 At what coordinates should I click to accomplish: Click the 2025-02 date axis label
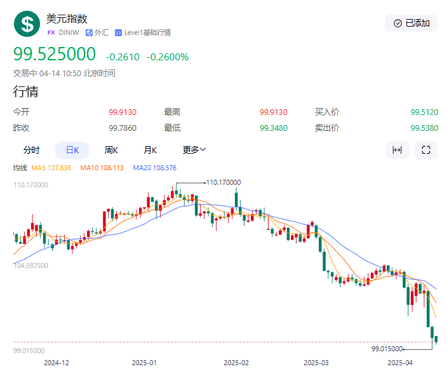(x=236, y=363)
